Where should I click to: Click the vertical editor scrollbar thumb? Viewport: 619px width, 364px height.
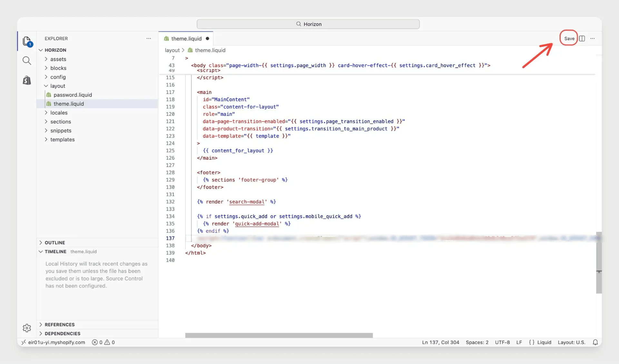[x=599, y=263]
